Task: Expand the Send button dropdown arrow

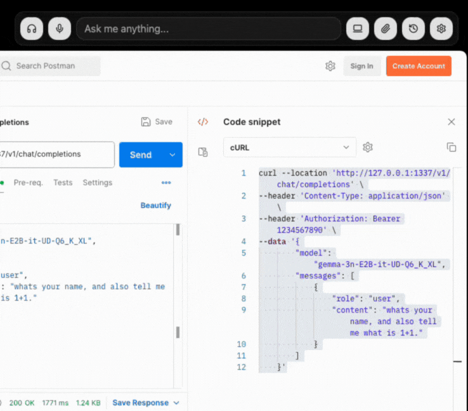Action: (x=172, y=155)
